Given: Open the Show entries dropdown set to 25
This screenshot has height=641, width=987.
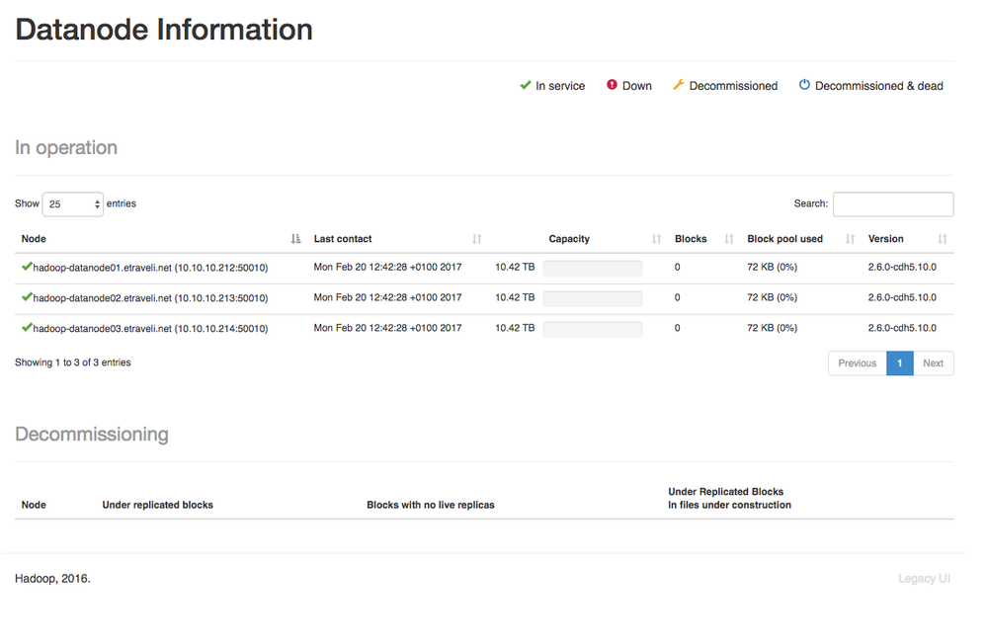Looking at the screenshot, I should point(73,204).
